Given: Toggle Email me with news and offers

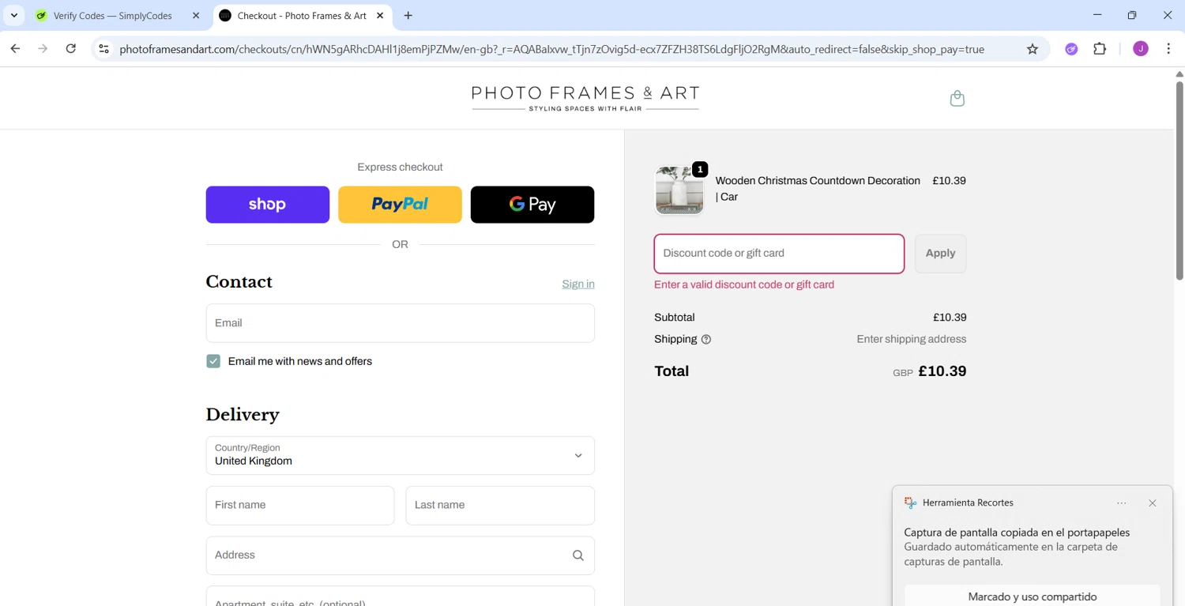Looking at the screenshot, I should click(213, 361).
